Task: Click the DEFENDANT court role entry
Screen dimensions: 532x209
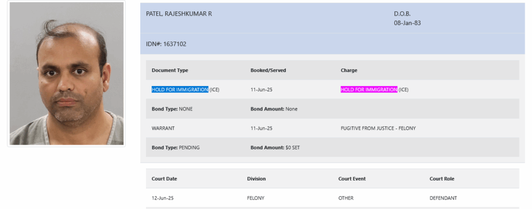Action: [x=443, y=198]
